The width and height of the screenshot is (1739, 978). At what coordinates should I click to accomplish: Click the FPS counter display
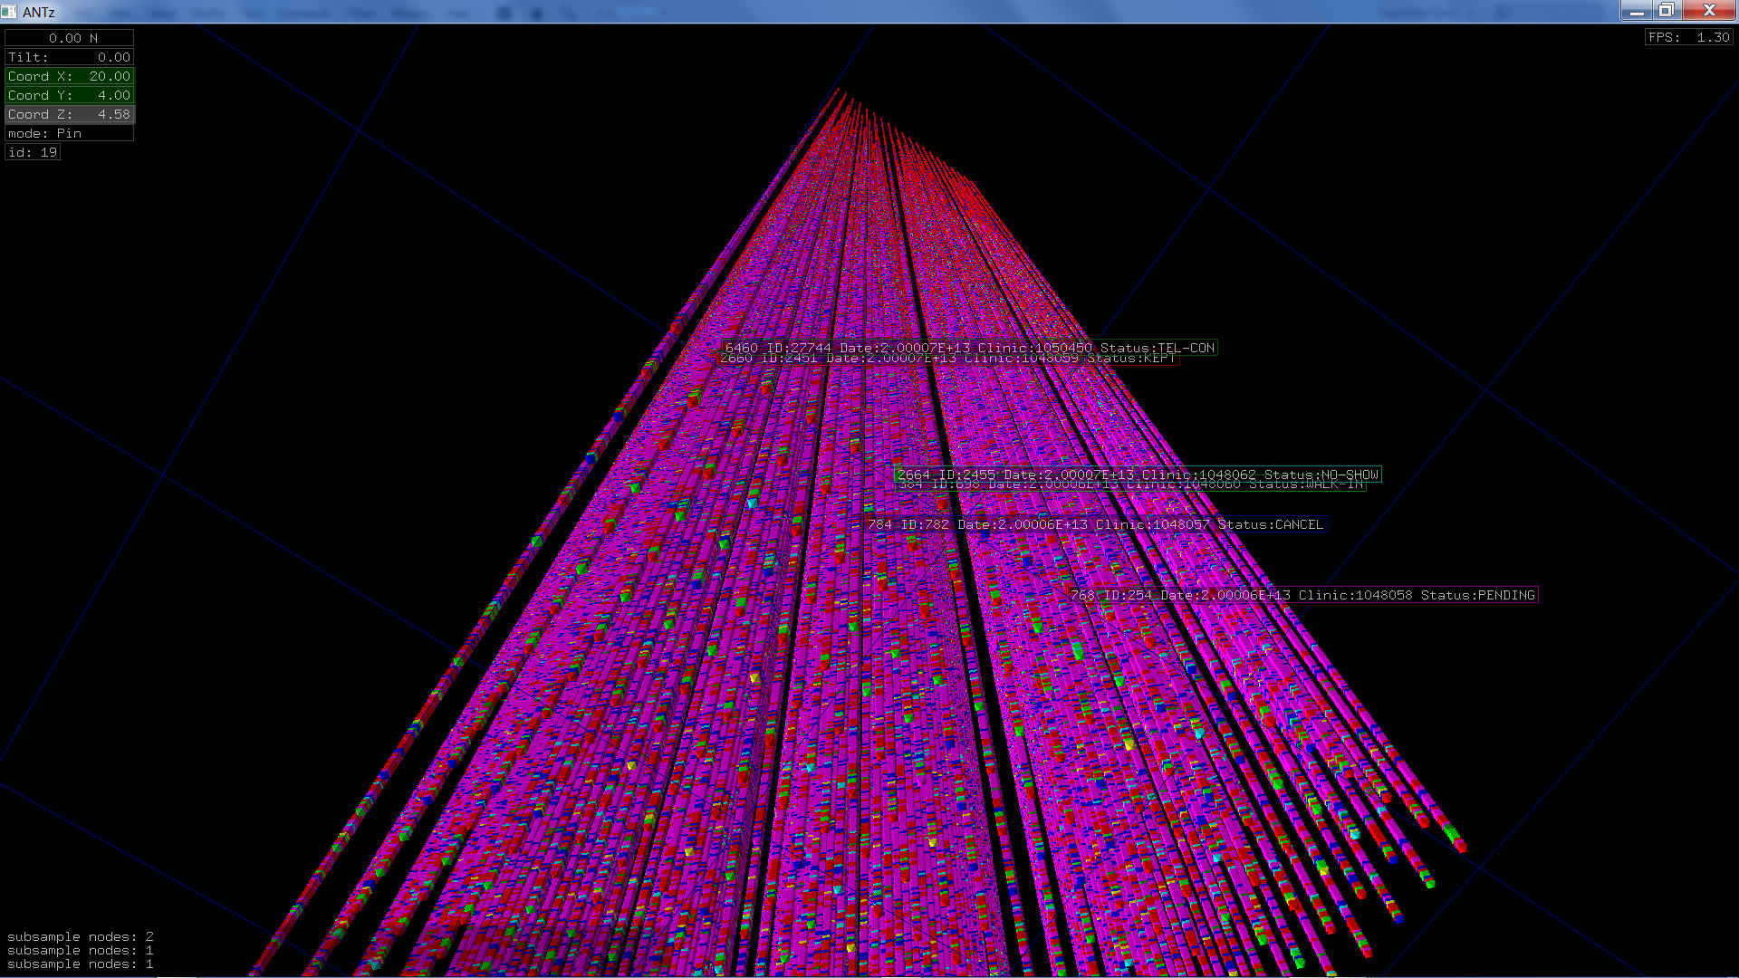[x=1688, y=37]
